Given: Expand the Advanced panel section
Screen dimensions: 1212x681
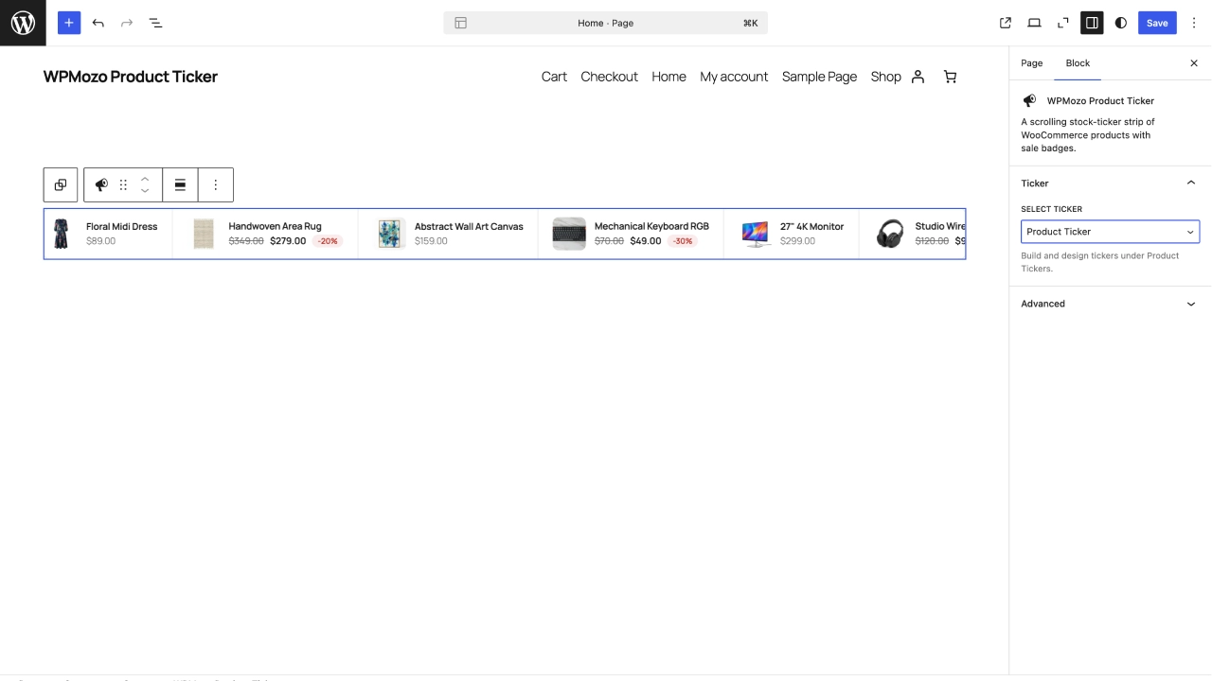Looking at the screenshot, I should (1110, 304).
